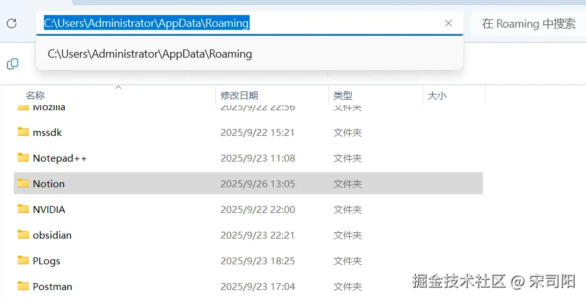Viewport: 586px width, 300px height.
Task: Click the date 2025/9/23 22:21
Action: pos(258,235)
